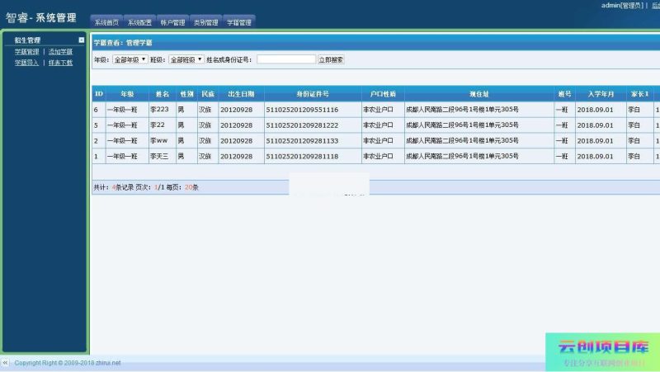Image resolution: width=660 pixels, height=372 pixels.
Task: Select the 帐户管理 tab
Action: coord(172,23)
